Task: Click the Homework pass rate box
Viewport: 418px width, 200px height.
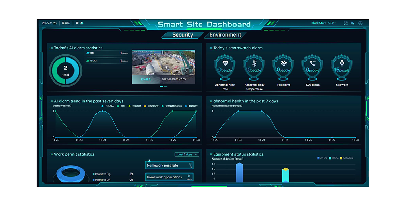Action: coord(169,166)
